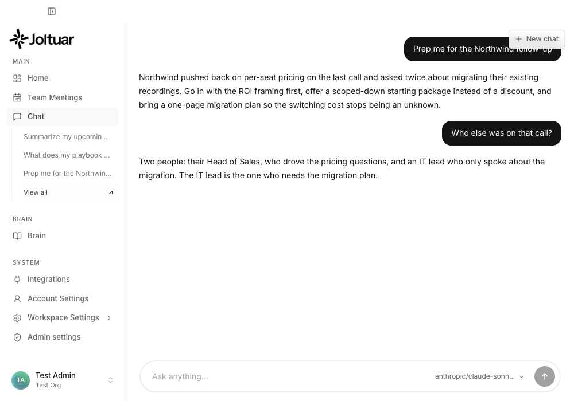Open Team Meetings via its calendar icon
574x401 pixels.
(x=17, y=97)
